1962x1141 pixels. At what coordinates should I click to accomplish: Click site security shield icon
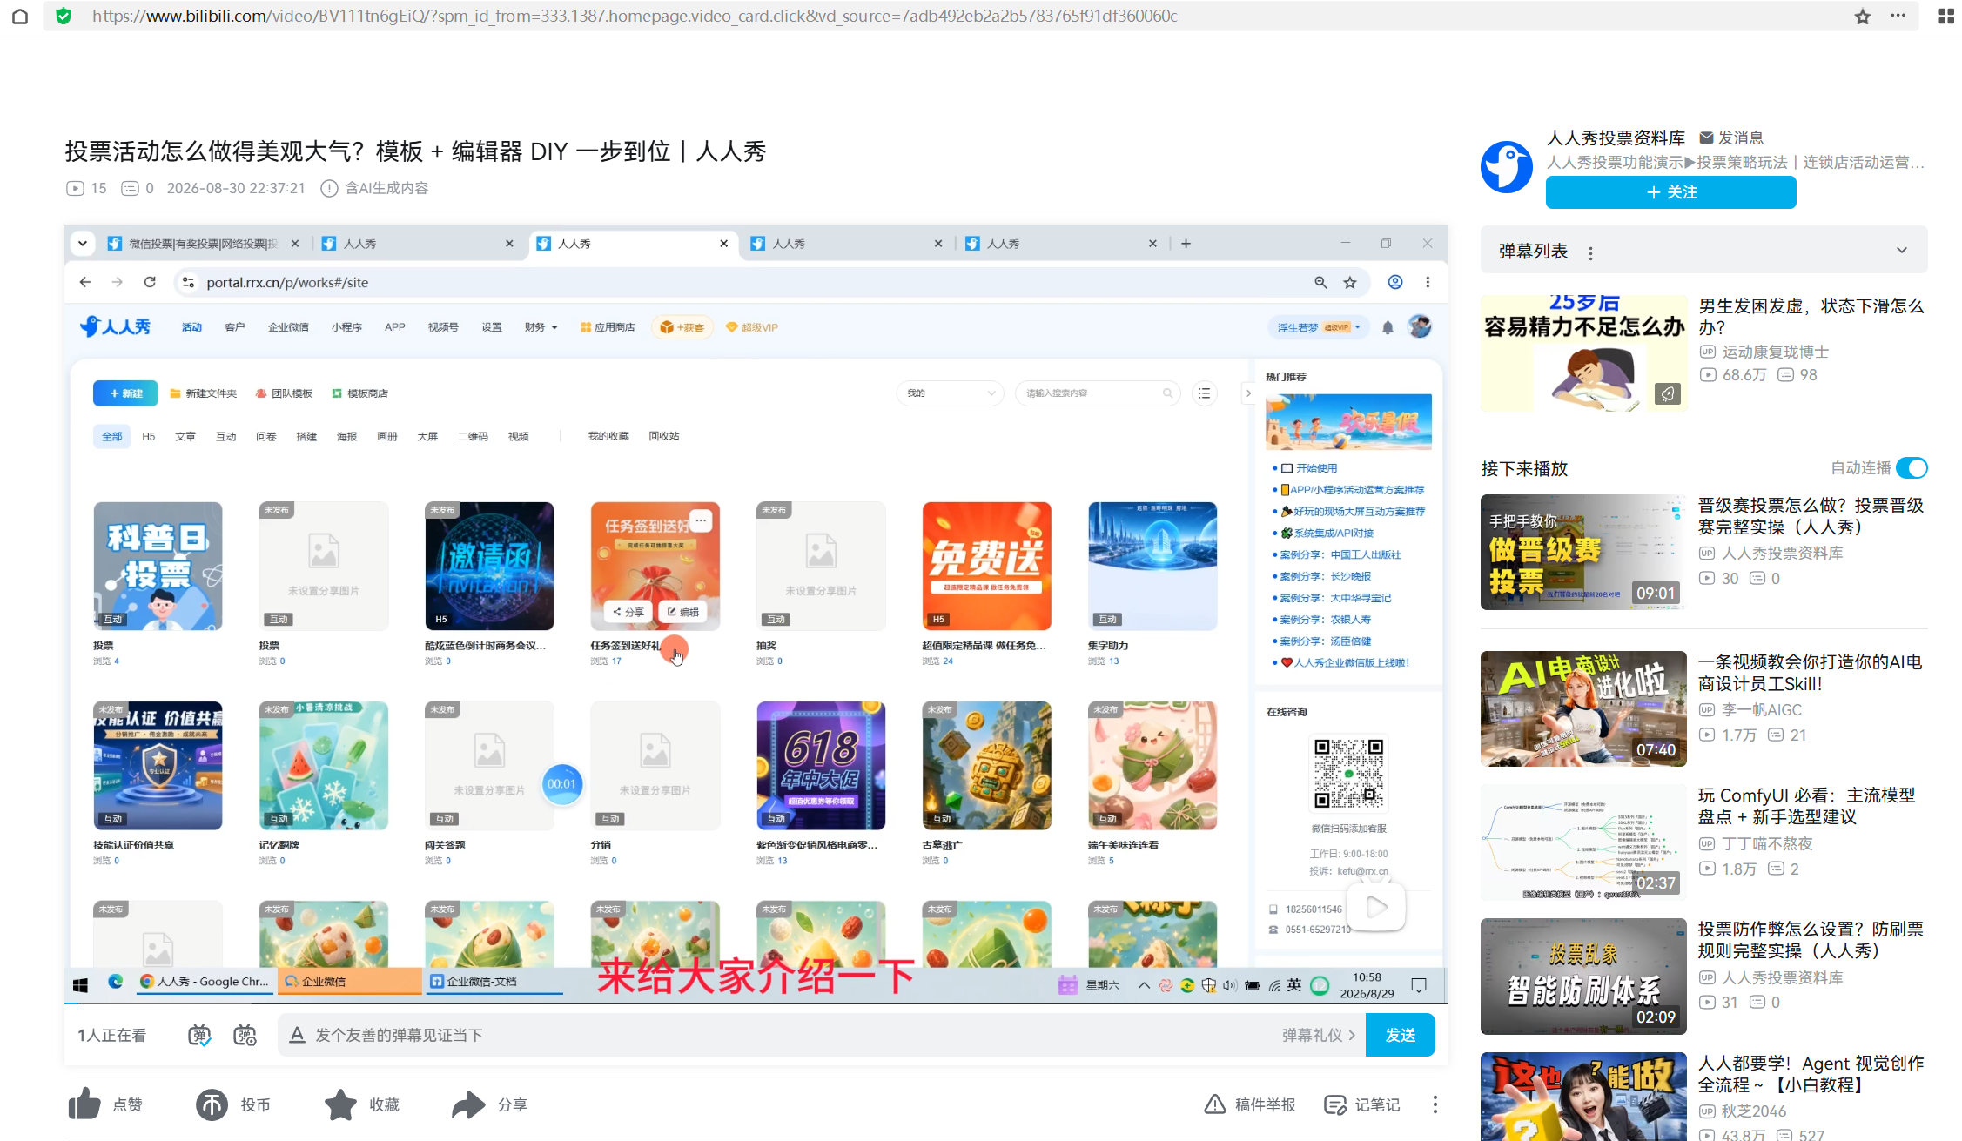(x=64, y=16)
